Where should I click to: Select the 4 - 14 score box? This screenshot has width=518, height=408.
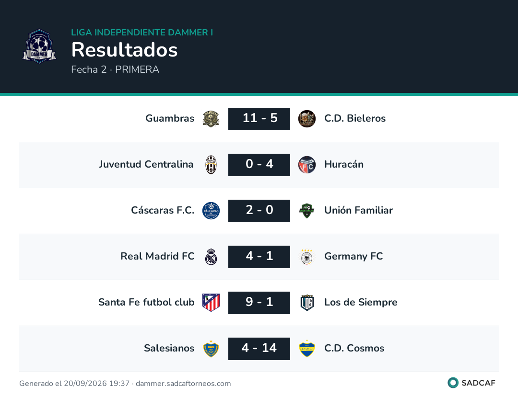(259, 349)
